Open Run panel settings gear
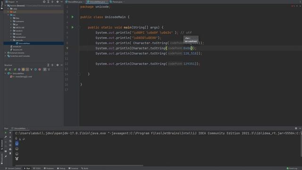This screenshot has height=170, width=302. click(296, 128)
